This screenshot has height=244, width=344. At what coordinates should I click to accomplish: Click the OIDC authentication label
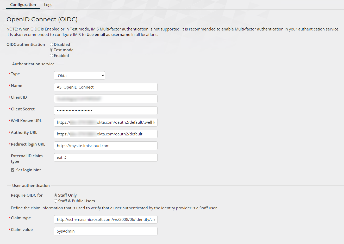pyautogui.click(x=26, y=45)
